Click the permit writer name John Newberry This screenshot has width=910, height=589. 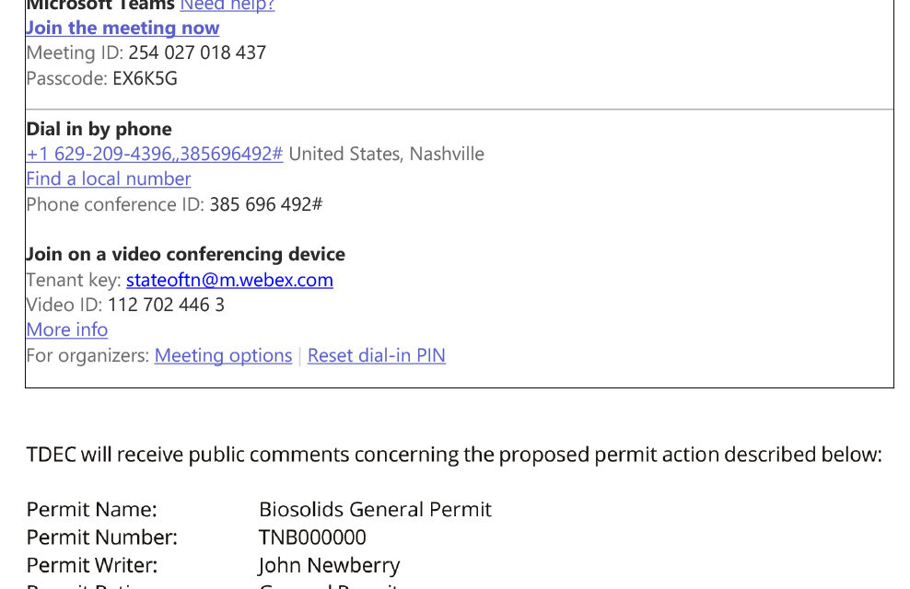point(329,565)
